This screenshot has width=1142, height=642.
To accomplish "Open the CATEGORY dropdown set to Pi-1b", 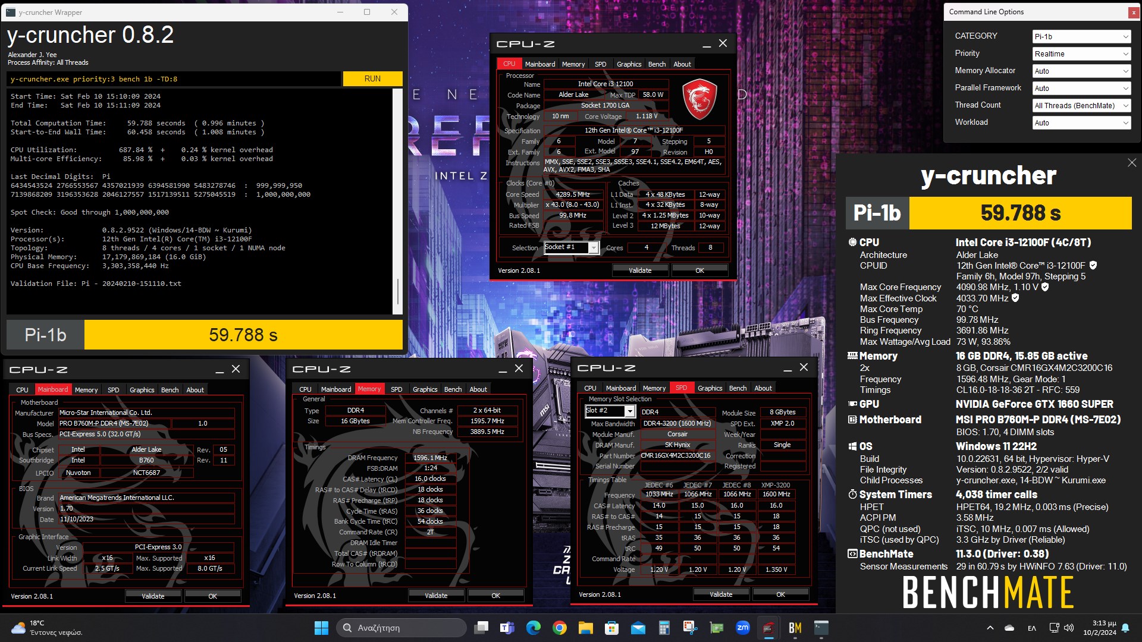I will pyautogui.click(x=1081, y=36).
